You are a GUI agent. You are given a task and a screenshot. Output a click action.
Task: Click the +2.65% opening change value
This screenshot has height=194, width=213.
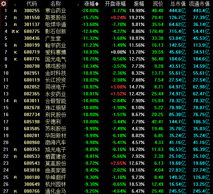click(x=118, y=163)
